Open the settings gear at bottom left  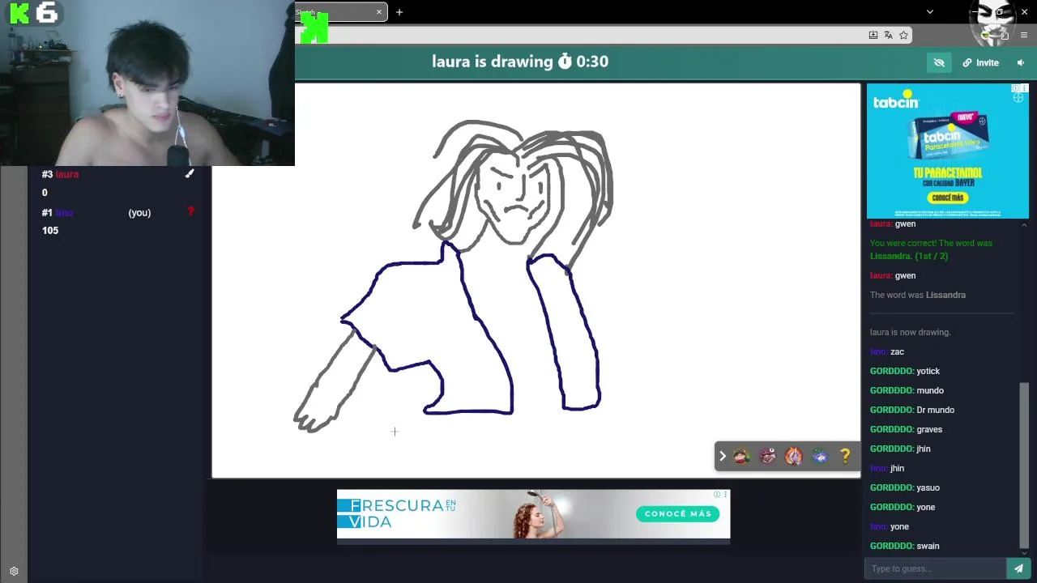click(14, 571)
